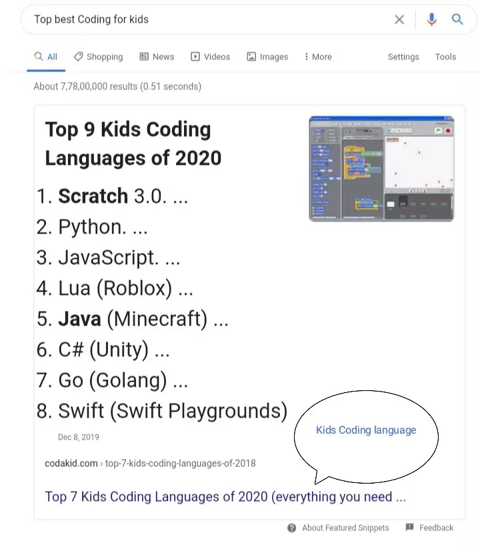
Task: Open the Scratch editor thumbnail image
Action: click(x=381, y=169)
